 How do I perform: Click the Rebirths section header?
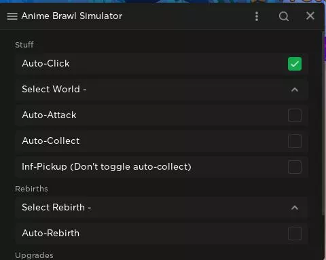point(31,189)
